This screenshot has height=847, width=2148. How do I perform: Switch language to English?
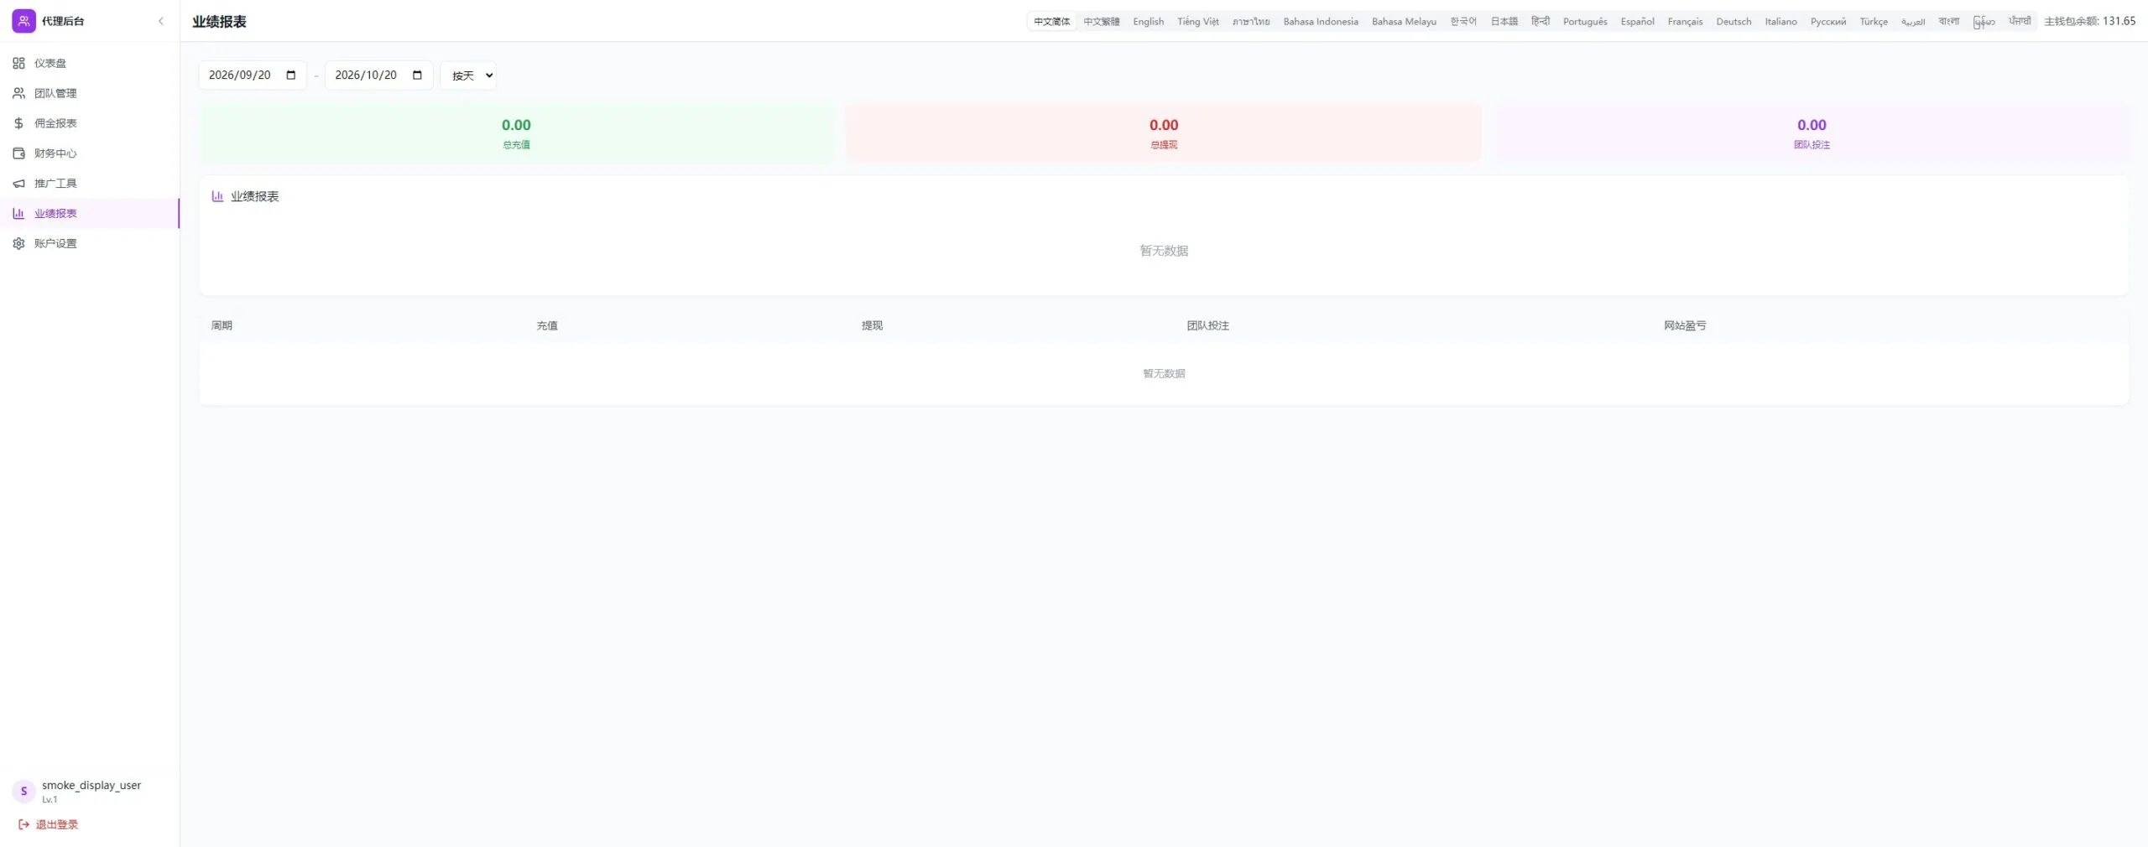pyautogui.click(x=1148, y=21)
